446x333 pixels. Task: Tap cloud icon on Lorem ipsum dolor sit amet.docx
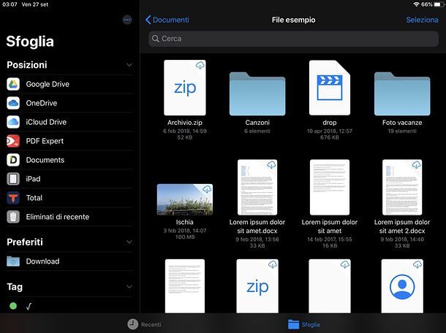click(271, 164)
